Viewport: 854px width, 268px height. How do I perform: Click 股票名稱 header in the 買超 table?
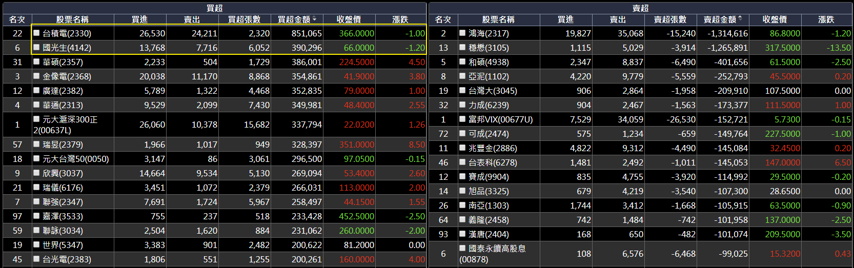(72, 19)
